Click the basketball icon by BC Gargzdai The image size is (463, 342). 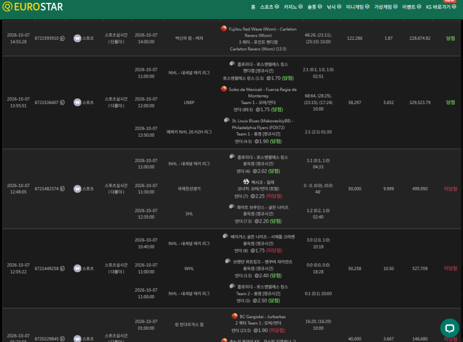(235, 316)
